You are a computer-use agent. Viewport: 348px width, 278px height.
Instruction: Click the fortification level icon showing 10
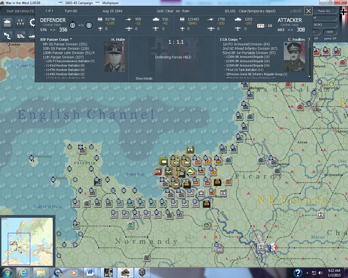260,26
